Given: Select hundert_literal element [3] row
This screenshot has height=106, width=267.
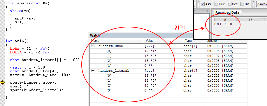Looking at the screenshot, I should pos(168,90).
